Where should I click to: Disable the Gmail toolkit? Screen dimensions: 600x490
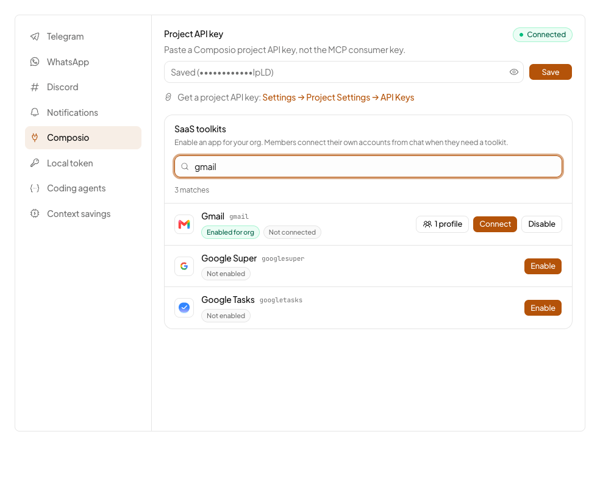point(541,224)
